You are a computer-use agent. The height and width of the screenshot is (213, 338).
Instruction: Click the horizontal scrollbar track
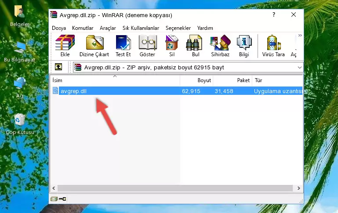tap(175, 188)
